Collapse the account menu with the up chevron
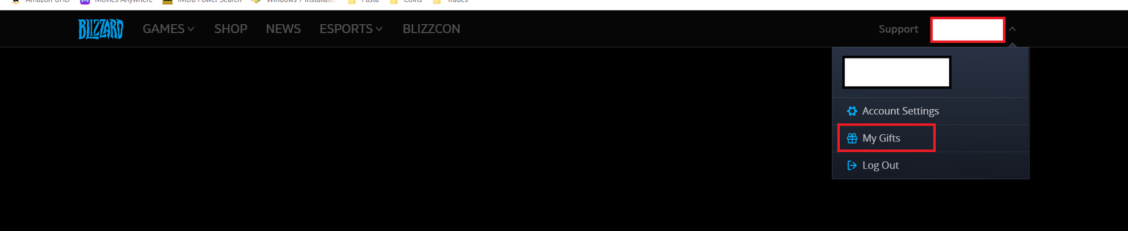 [1012, 29]
